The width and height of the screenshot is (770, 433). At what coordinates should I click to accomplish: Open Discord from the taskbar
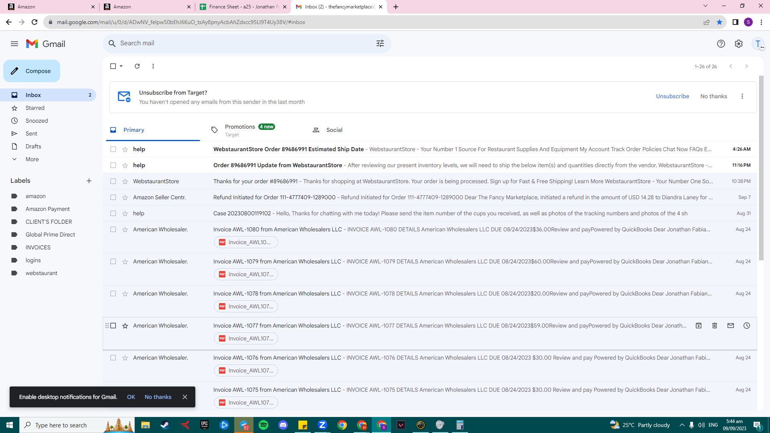click(283, 425)
